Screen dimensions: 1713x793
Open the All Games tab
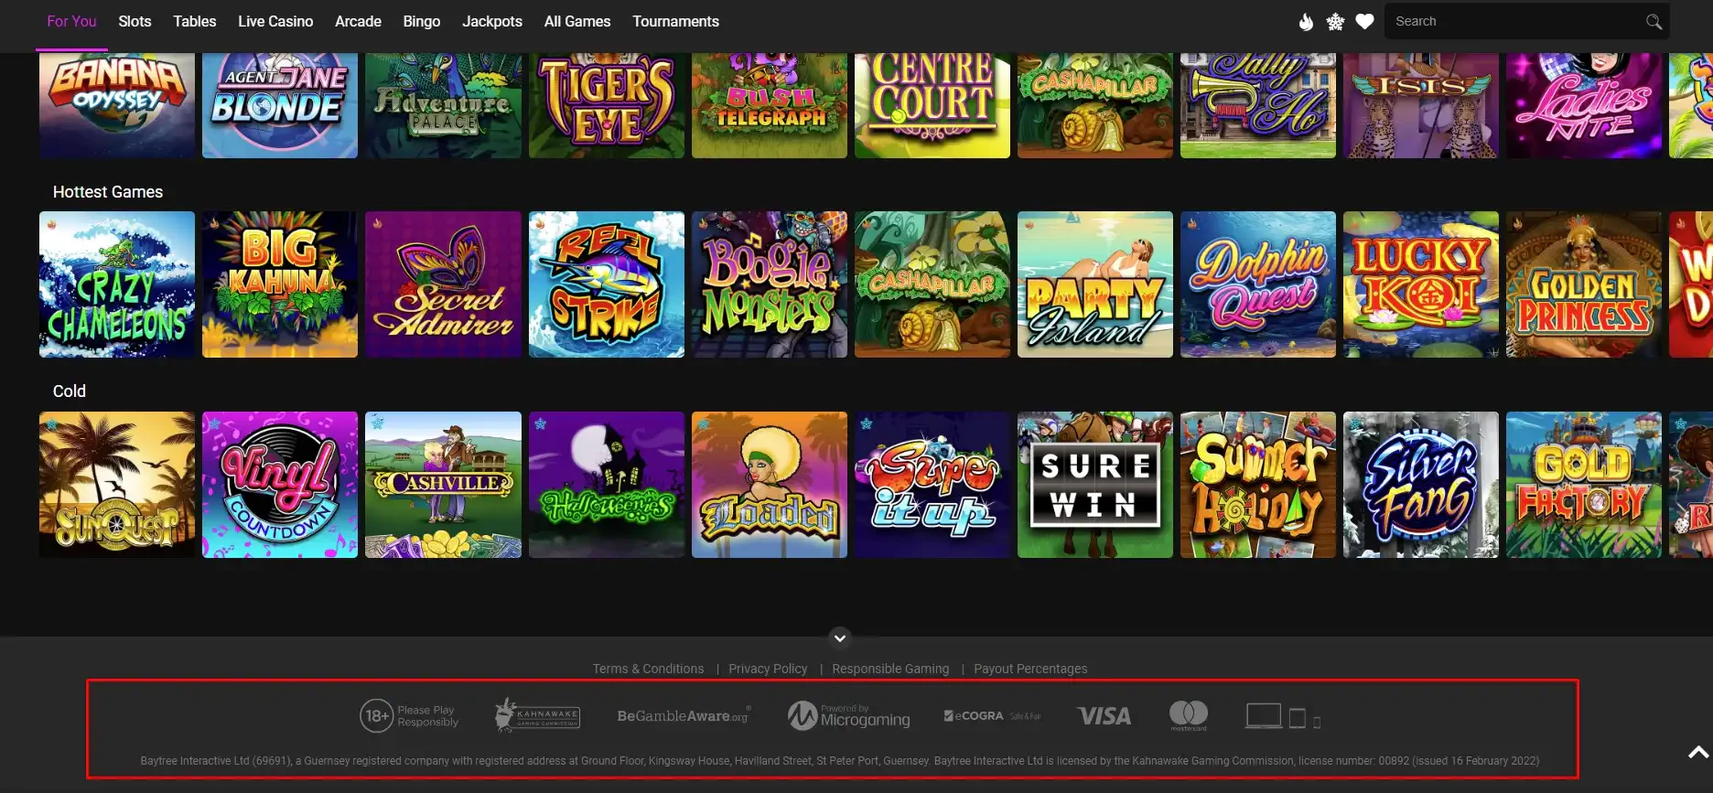(577, 21)
